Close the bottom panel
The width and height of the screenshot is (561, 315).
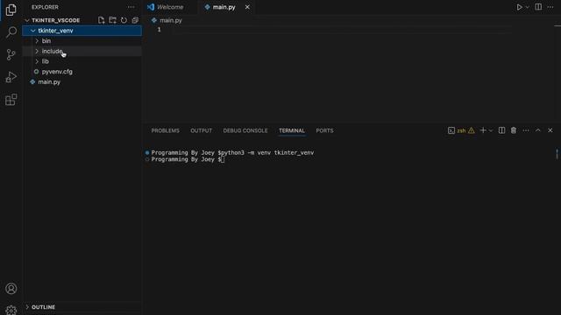pos(550,130)
